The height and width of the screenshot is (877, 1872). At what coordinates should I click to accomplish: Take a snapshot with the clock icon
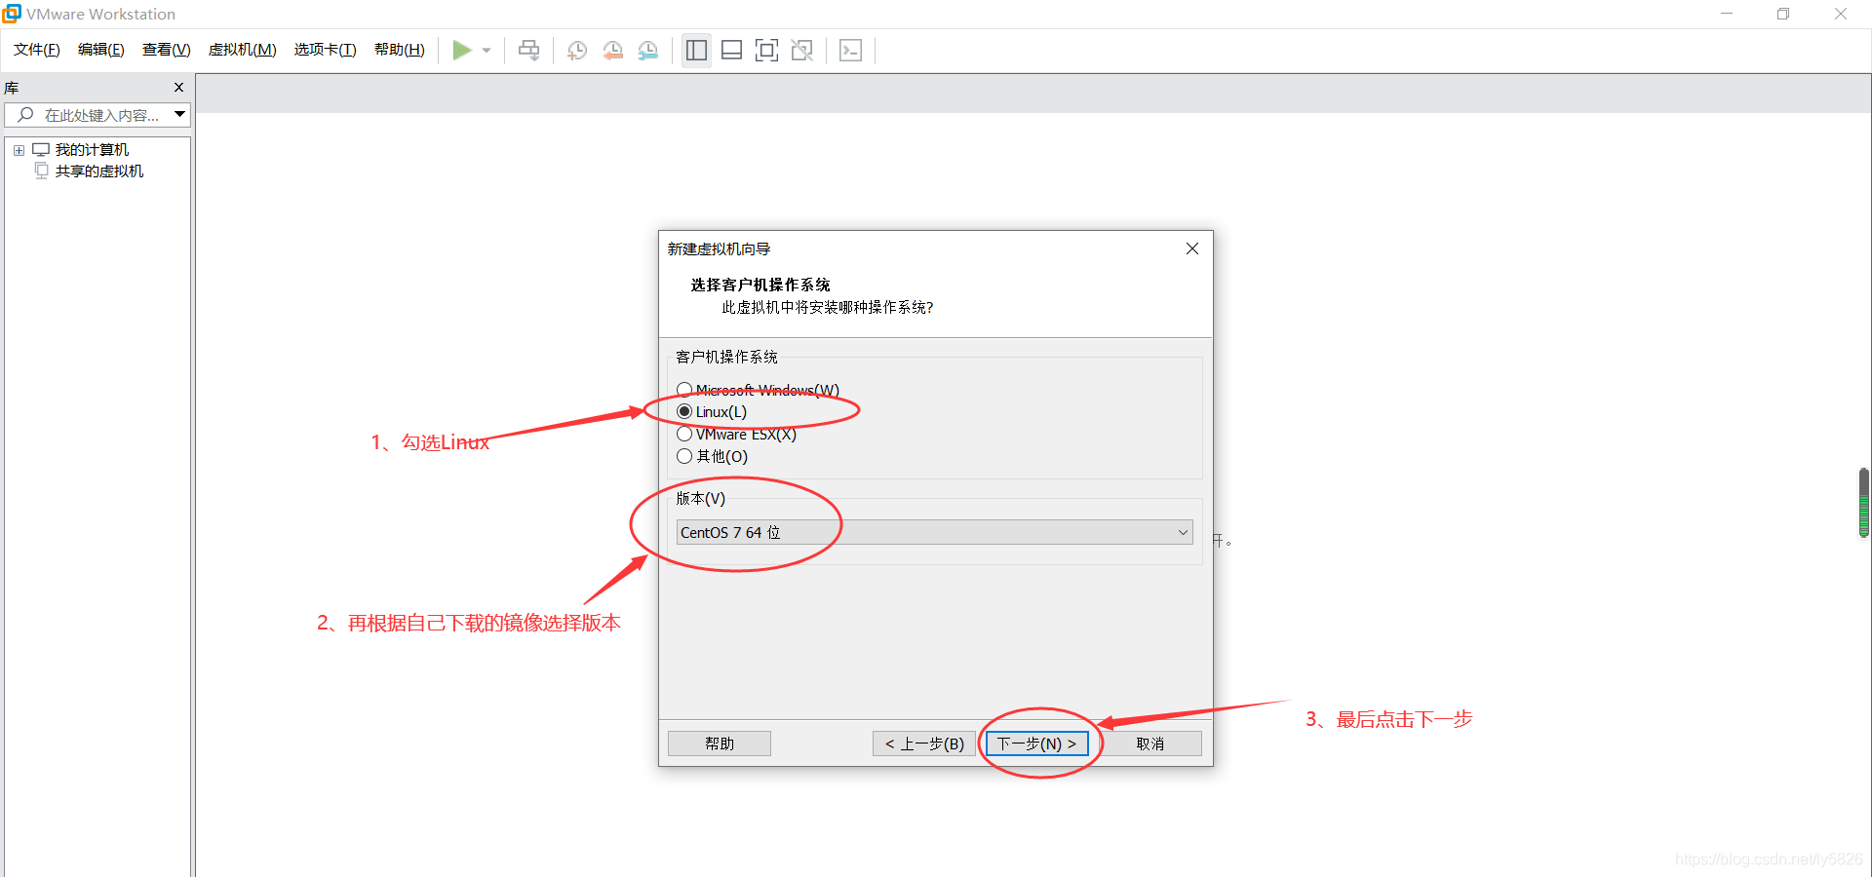point(577,51)
